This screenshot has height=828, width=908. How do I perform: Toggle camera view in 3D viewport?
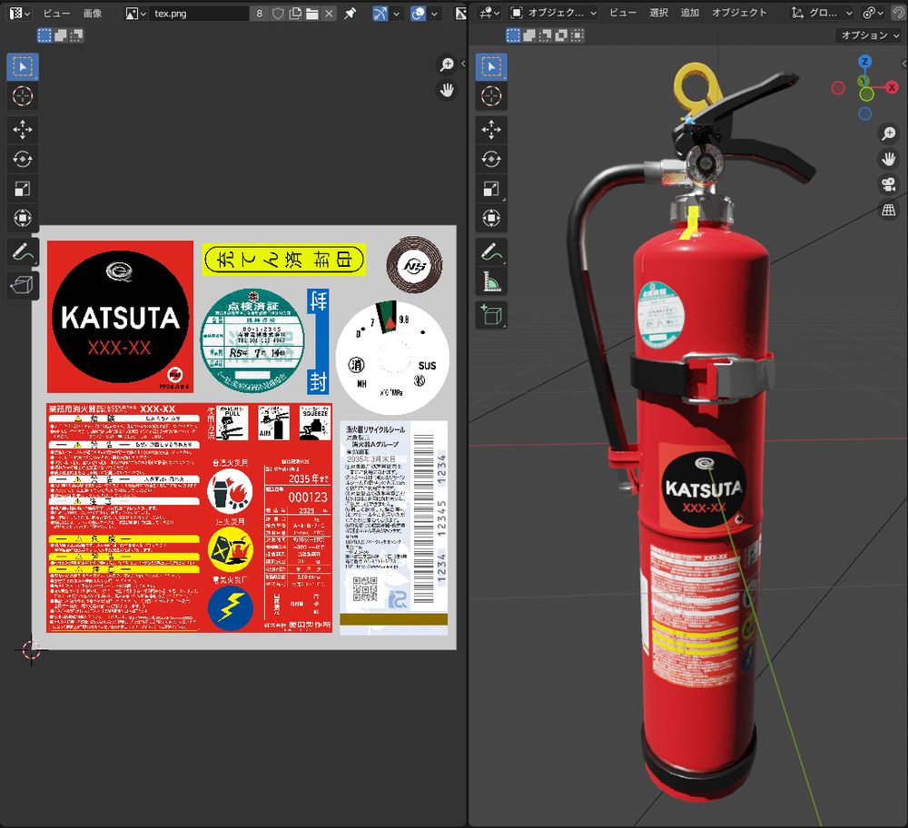888,184
